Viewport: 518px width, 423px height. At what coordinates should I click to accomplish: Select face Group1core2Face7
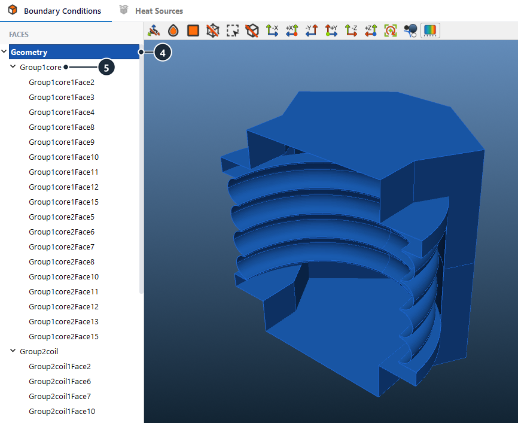(62, 247)
